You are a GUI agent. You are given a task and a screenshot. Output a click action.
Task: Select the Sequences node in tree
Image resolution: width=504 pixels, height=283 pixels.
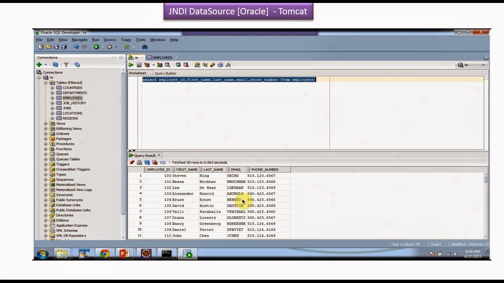(x=65, y=179)
